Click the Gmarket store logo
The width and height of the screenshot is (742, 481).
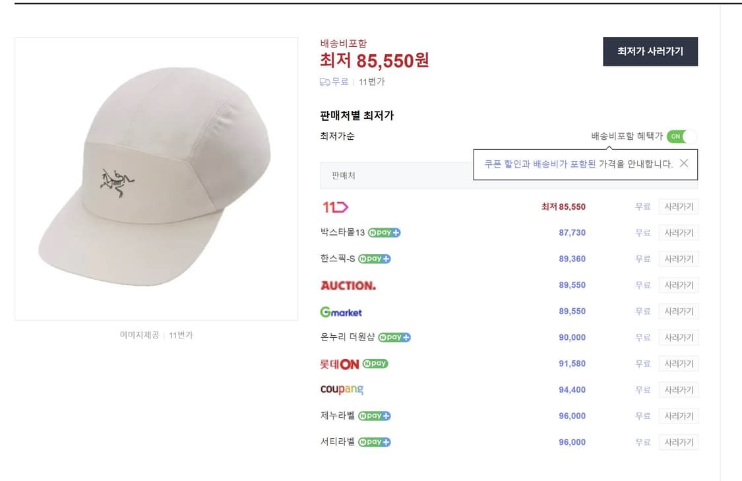point(342,311)
